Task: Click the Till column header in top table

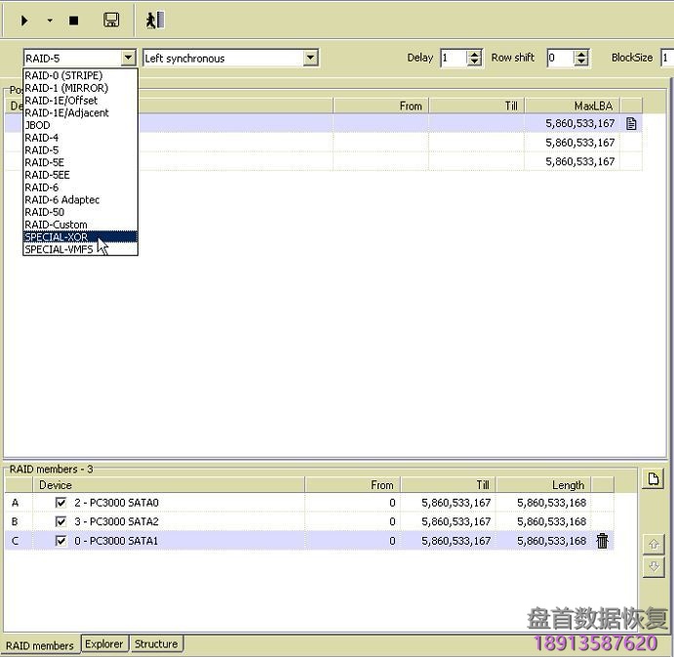Action: coord(477,105)
